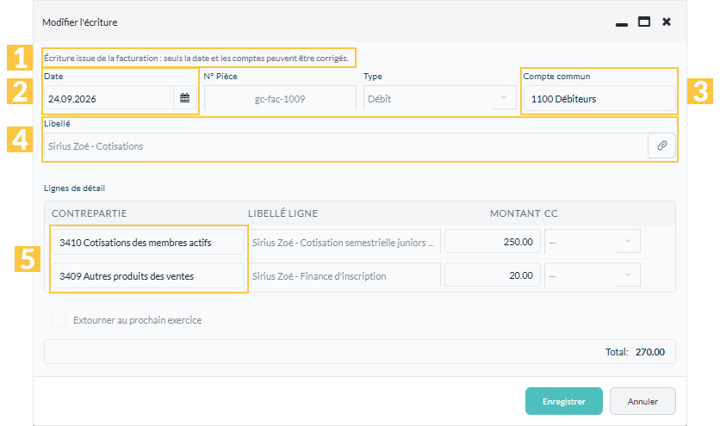Maximize the Modifier l'écriture dialog
Screen dimensions: 720x426
(644, 22)
